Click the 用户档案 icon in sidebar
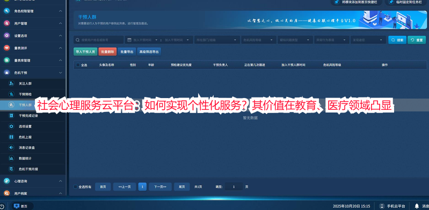 coord(7,193)
